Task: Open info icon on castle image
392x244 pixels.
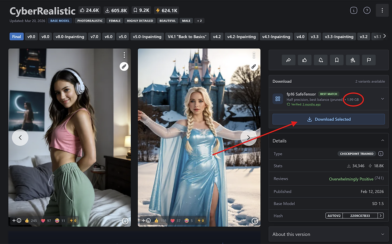Action: click(255, 221)
